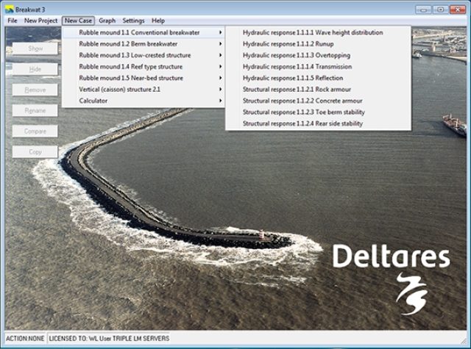This screenshot has width=471, height=349.
Task: Open the Help menu
Action: pos(158,21)
